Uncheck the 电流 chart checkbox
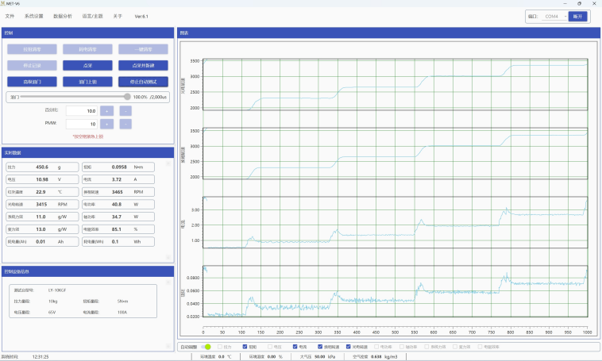Image resolution: width=602 pixels, height=361 pixels. pos(295,347)
